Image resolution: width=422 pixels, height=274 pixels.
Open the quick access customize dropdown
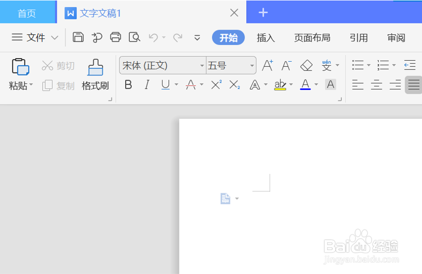coord(197,38)
